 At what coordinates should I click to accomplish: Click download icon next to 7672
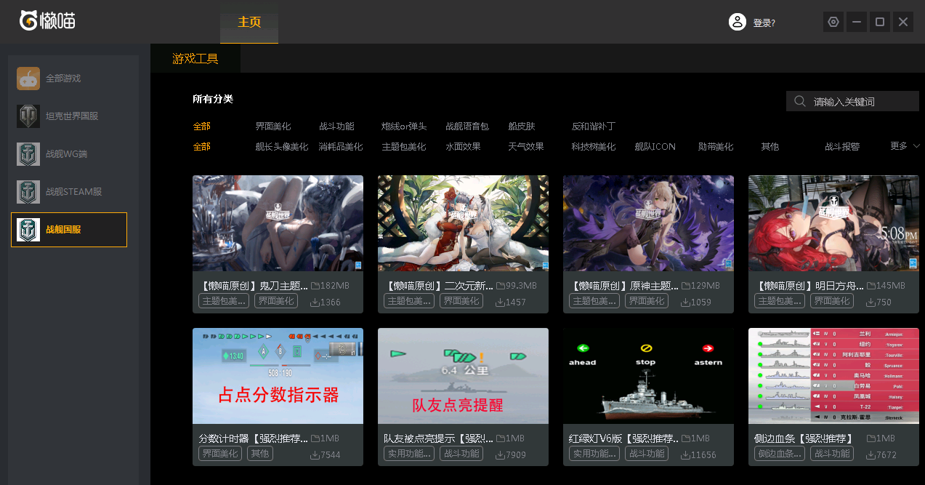coord(871,454)
